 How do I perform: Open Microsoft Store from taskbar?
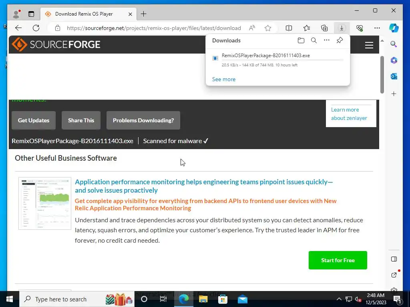pyautogui.click(x=223, y=299)
